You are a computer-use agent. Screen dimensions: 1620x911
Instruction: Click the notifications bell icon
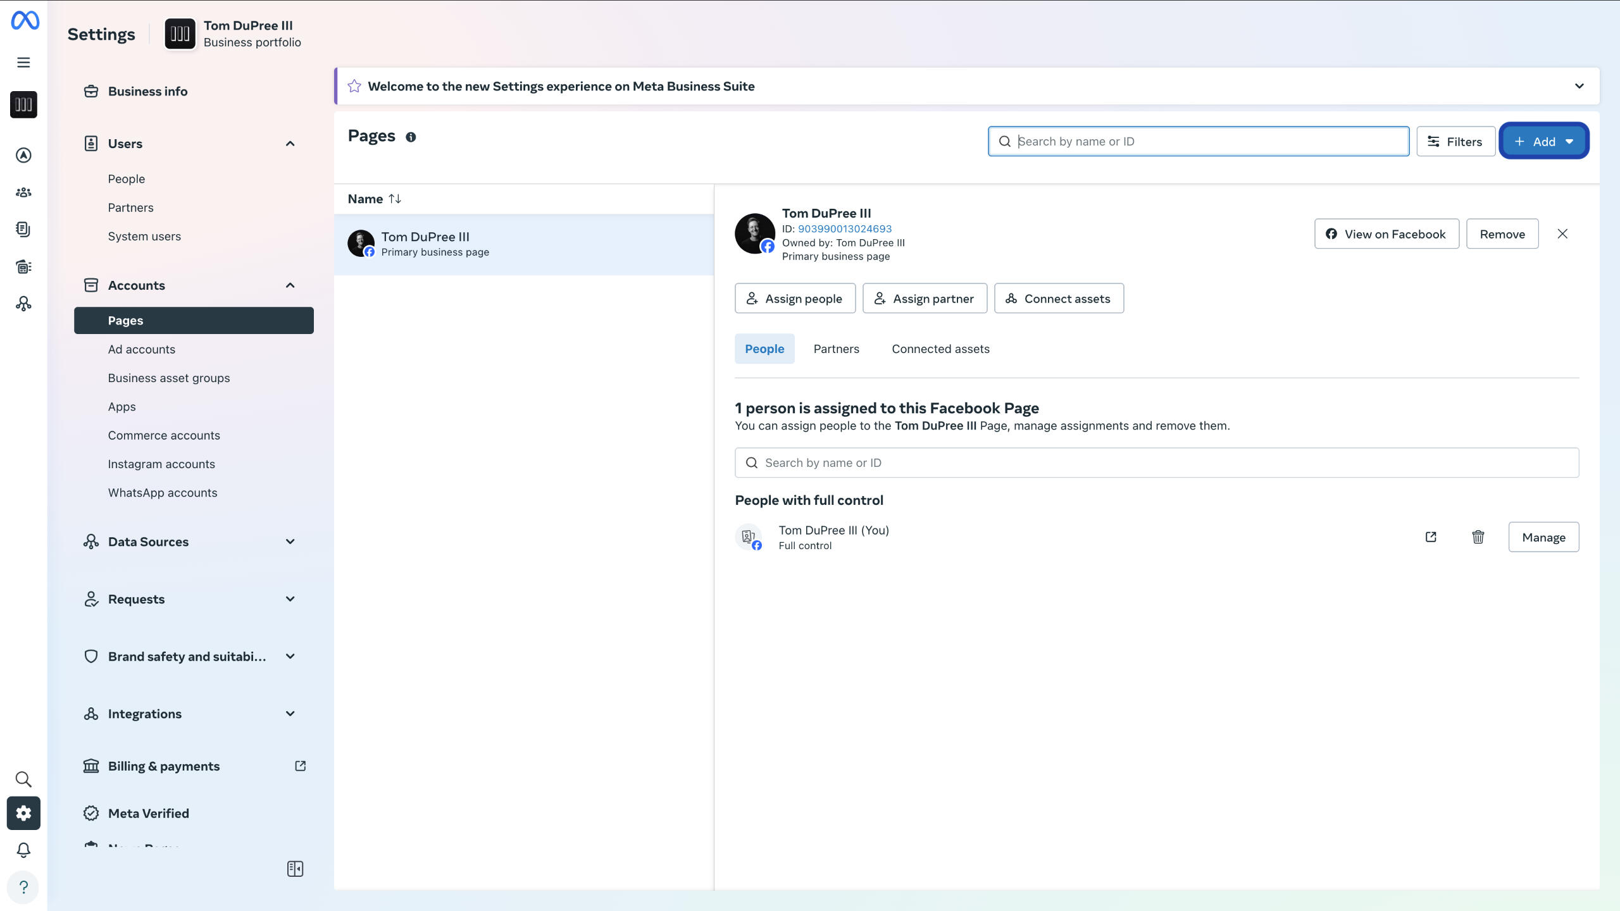point(23,850)
